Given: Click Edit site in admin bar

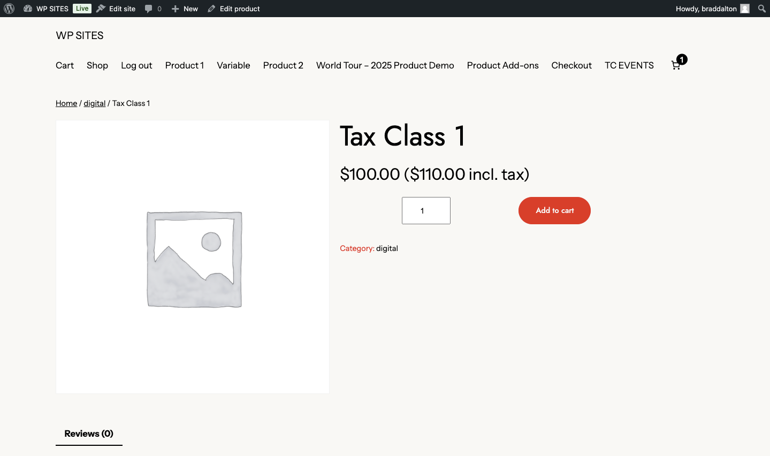Looking at the screenshot, I should coord(116,9).
